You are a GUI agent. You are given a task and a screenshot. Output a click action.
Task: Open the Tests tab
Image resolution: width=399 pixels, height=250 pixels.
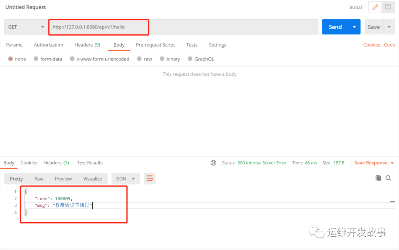point(192,45)
